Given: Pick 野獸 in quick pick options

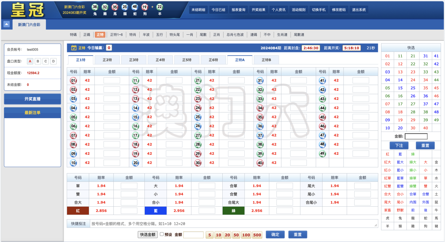Looking at the screenshot, I should tap(400, 210).
